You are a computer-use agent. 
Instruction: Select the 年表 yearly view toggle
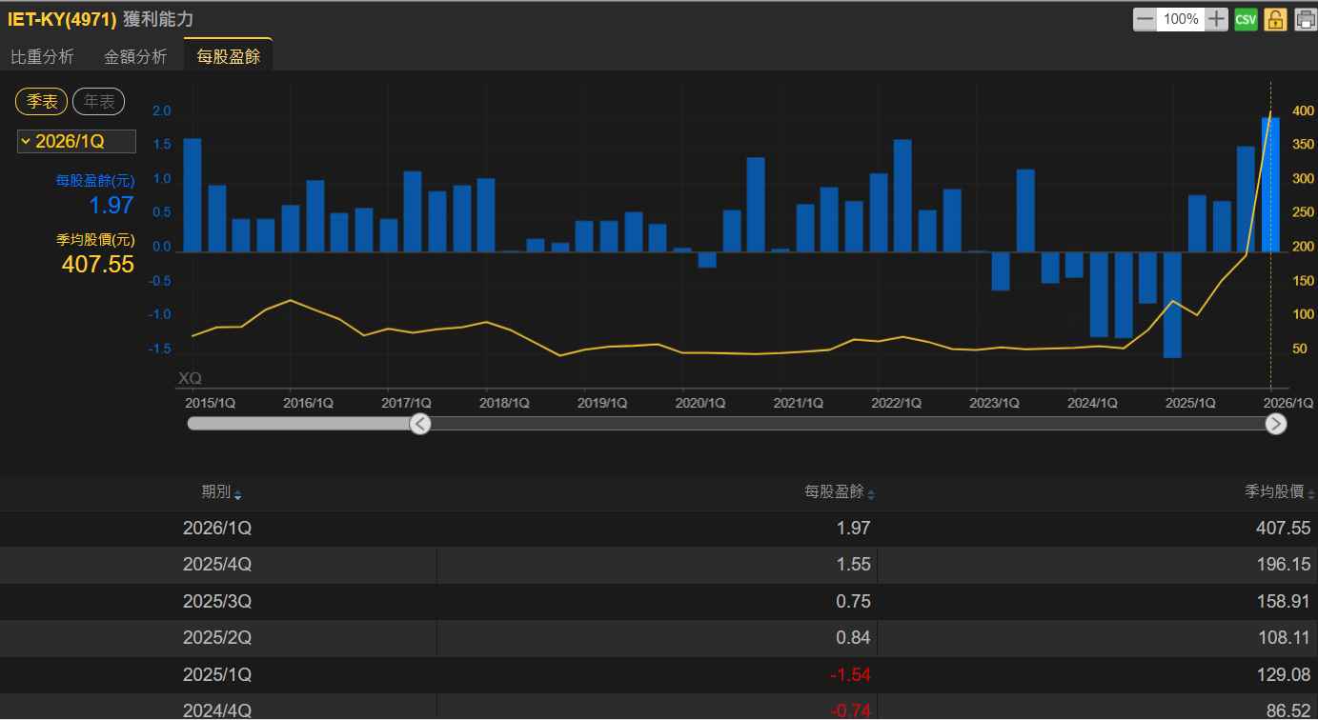pos(99,102)
